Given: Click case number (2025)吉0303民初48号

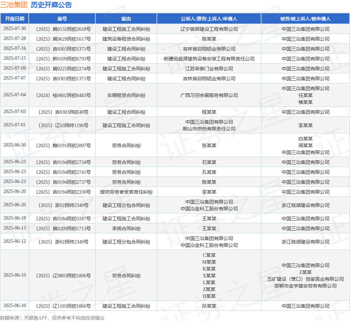Looking at the screenshot, I should (63, 112).
